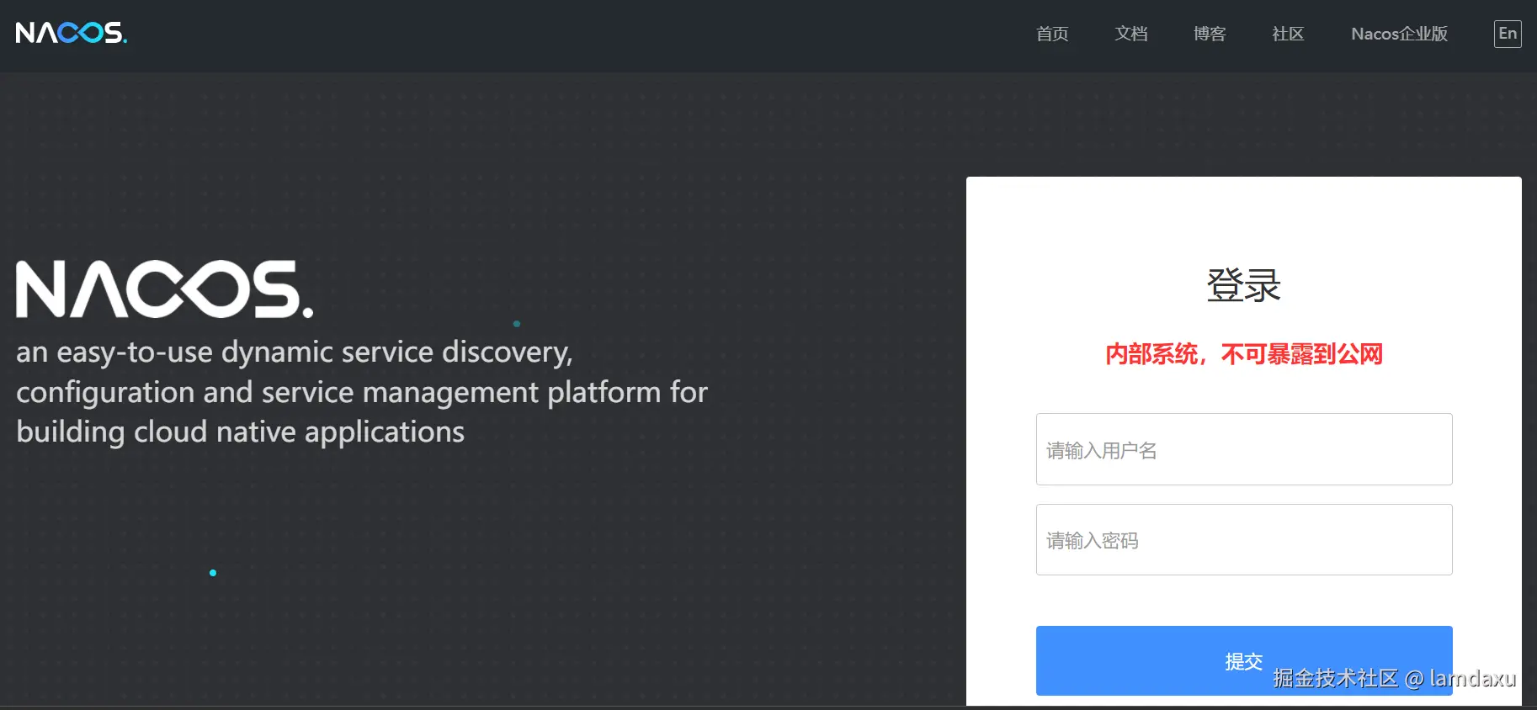This screenshot has width=1537, height=710.
Task: Open the 文档 documentation menu item
Action: pos(1131,34)
